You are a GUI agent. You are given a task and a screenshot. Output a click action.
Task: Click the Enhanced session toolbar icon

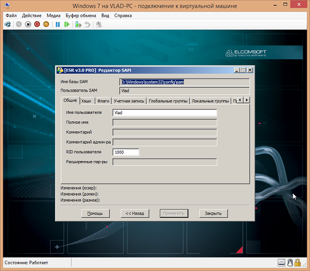pos(99,24)
